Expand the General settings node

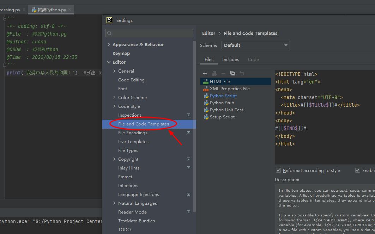point(114,71)
